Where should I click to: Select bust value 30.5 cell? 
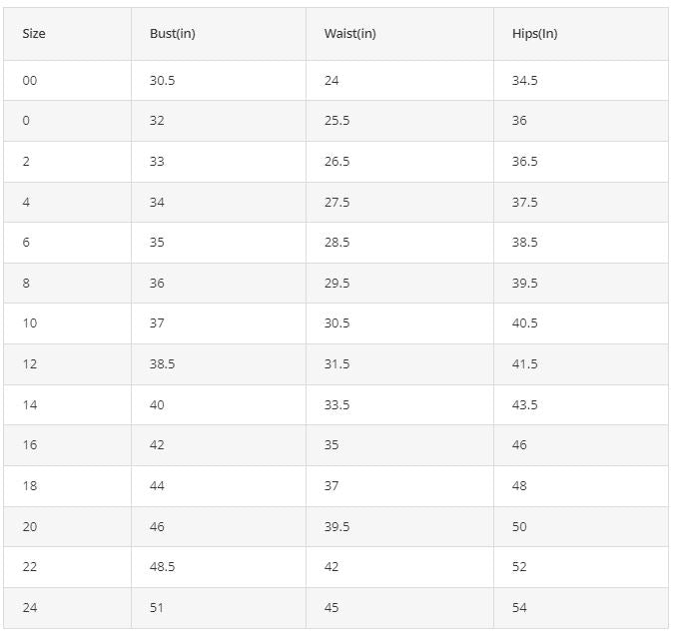coord(162,81)
